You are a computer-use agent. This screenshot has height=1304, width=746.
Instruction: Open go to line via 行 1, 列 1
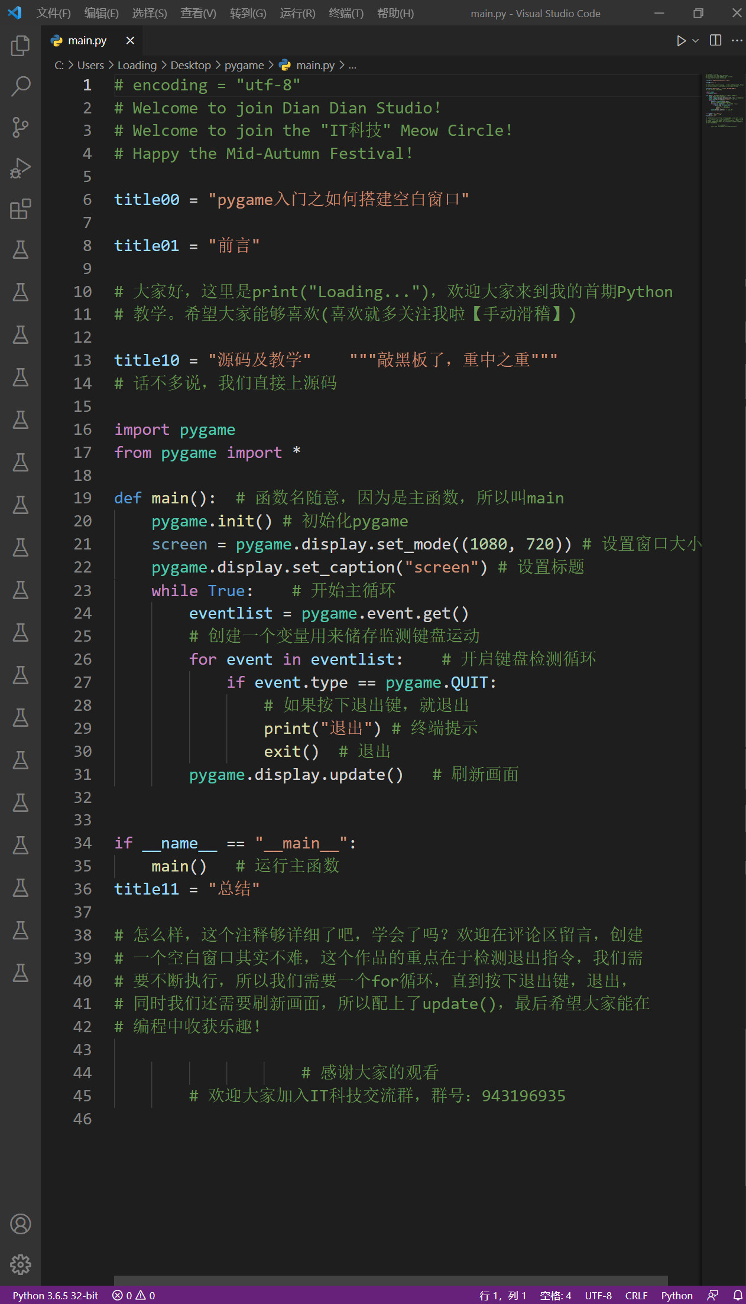(x=502, y=1295)
